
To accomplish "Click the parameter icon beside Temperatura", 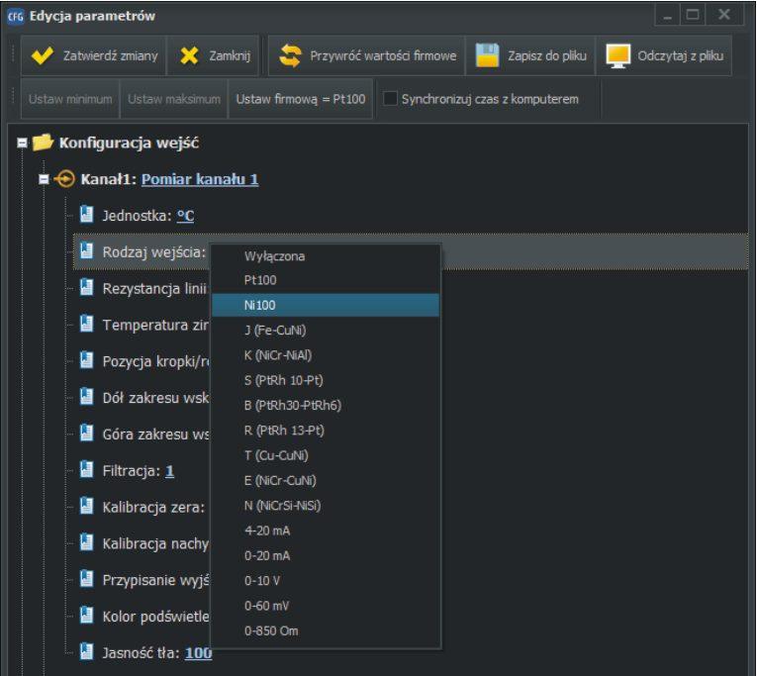I will point(86,324).
